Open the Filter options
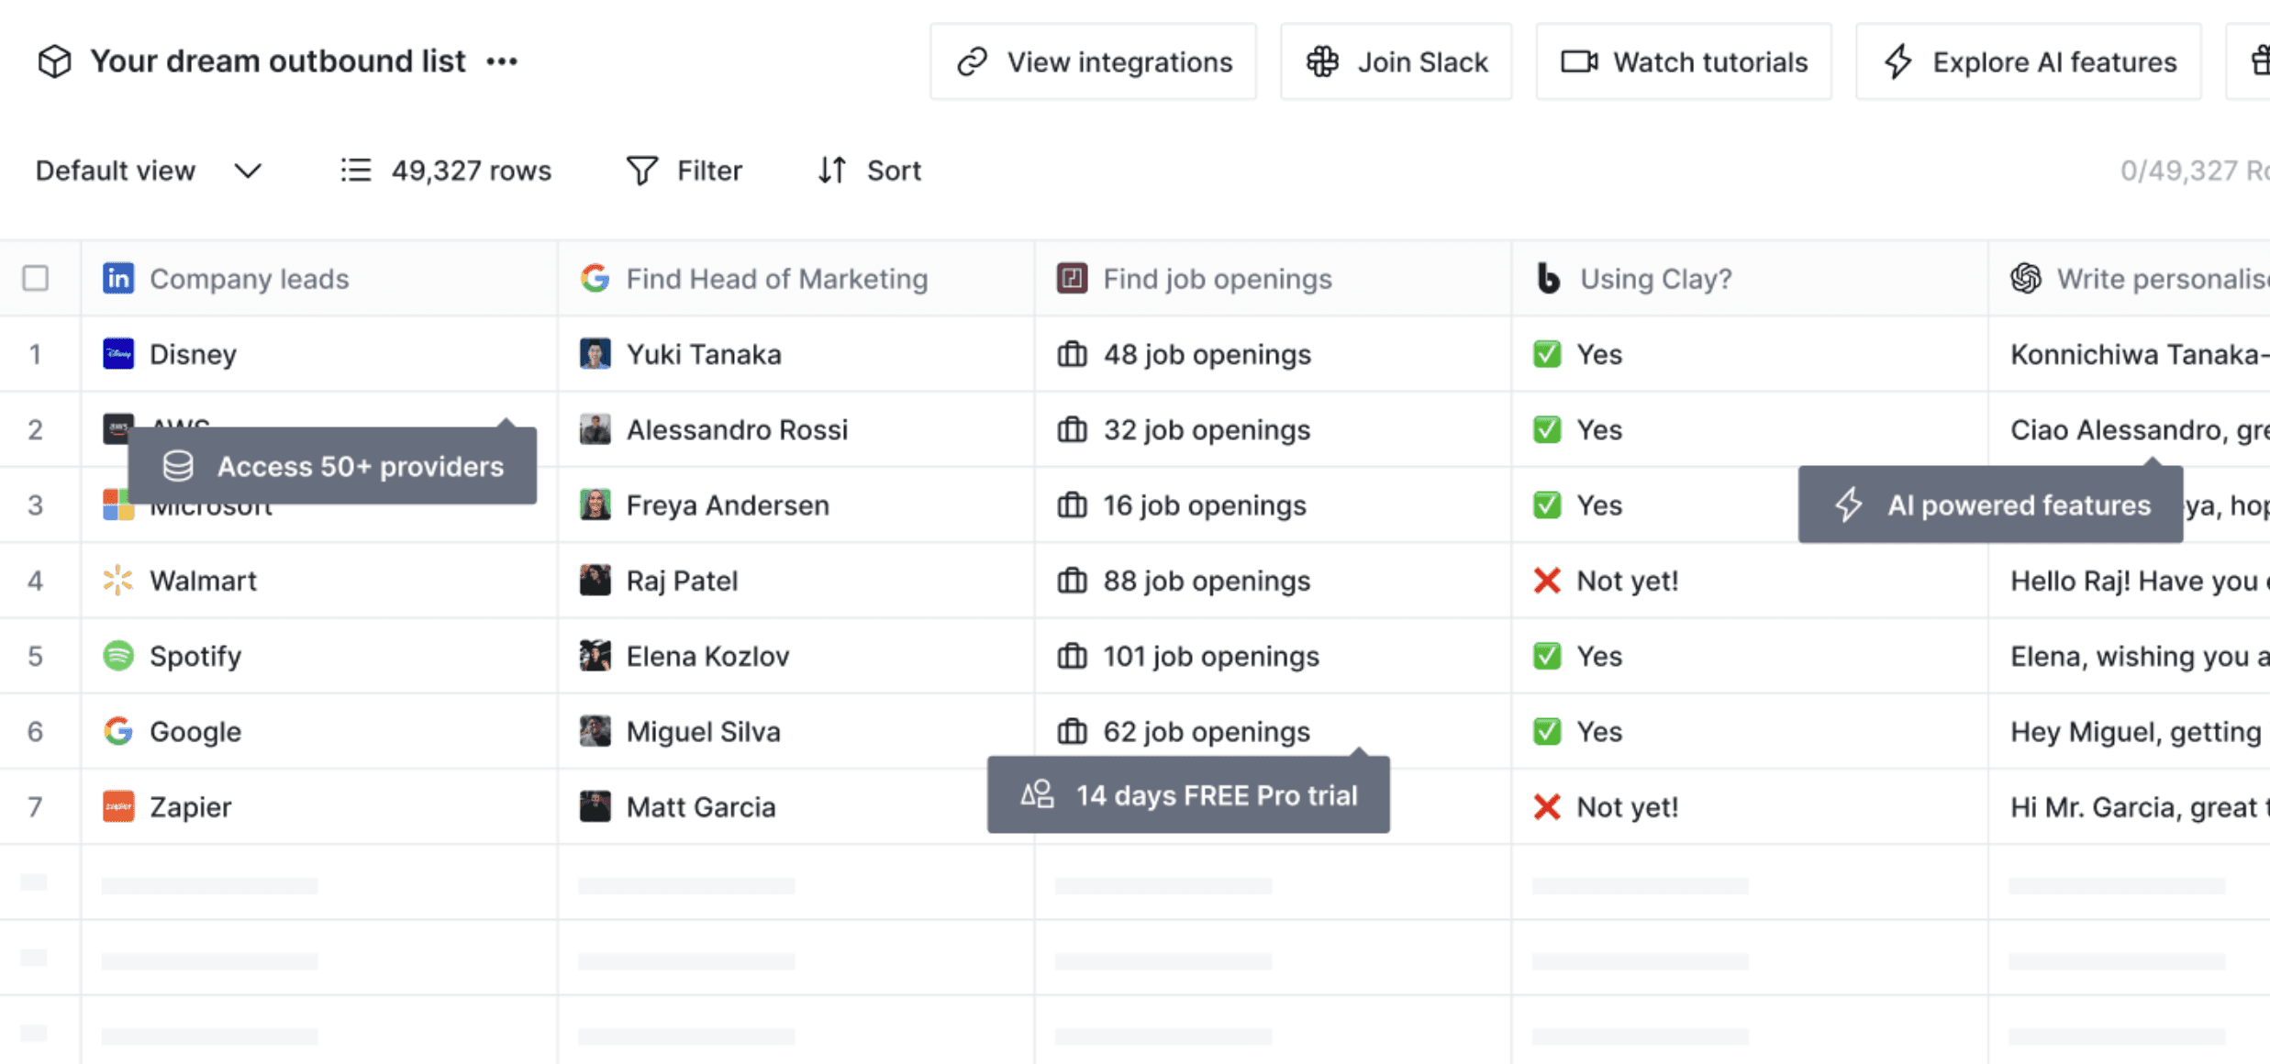The height and width of the screenshot is (1064, 2270). 684,171
